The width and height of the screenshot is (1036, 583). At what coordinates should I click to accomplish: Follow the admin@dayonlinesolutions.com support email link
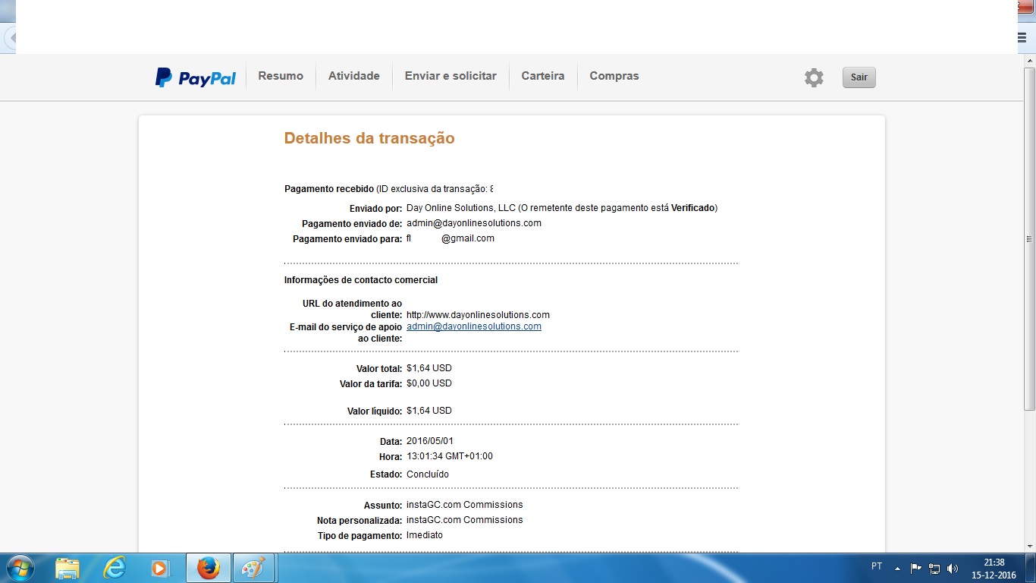(x=474, y=326)
